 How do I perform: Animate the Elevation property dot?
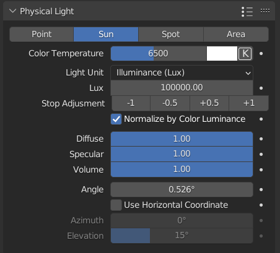(x=261, y=236)
